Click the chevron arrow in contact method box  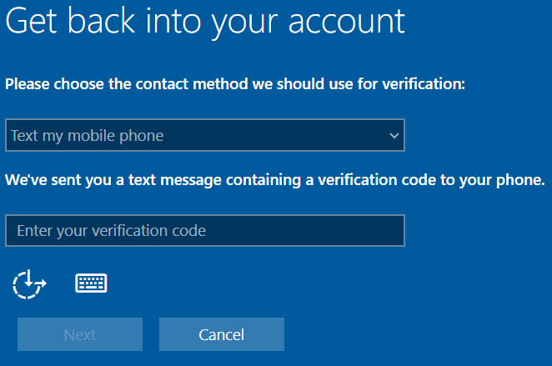(x=394, y=136)
